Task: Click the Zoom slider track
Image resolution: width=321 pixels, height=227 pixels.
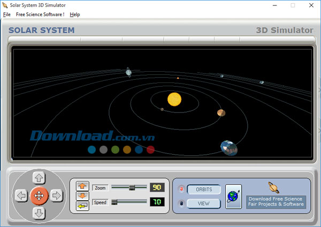Action: pyautogui.click(x=128, y=187)
